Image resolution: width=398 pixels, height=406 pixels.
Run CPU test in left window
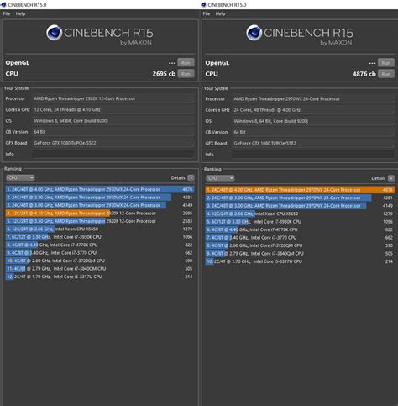point(186,74)
